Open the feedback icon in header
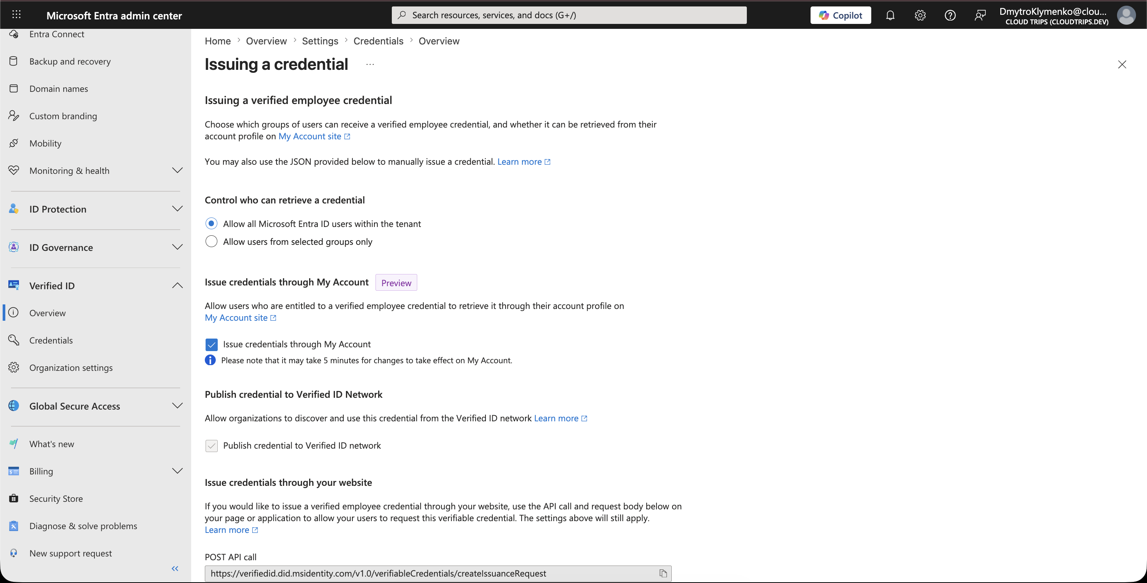1147x583 pixels. tap(980, 15)
